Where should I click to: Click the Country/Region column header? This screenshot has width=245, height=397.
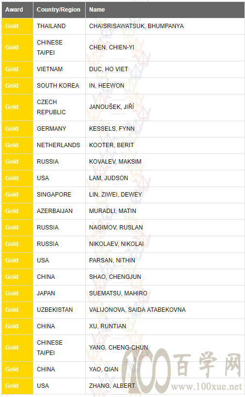(59, 10)
